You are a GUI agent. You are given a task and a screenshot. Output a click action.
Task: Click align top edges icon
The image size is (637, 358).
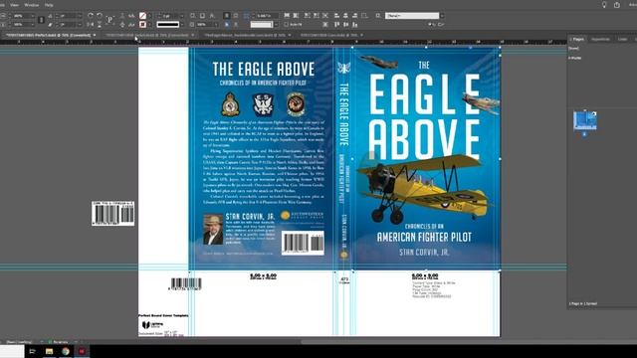336,24
